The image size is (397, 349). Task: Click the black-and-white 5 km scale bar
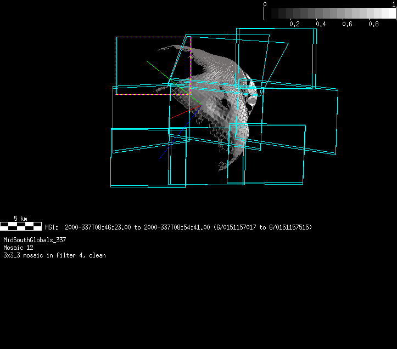[21, 225]
